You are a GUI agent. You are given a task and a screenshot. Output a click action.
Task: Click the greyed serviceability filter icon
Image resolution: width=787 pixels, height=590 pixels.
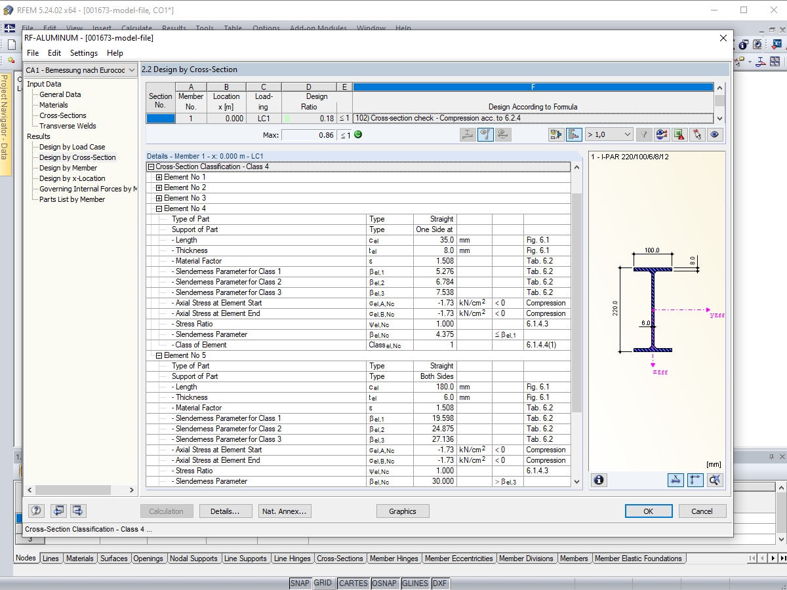pyautogui.click(x=503, y=134)
